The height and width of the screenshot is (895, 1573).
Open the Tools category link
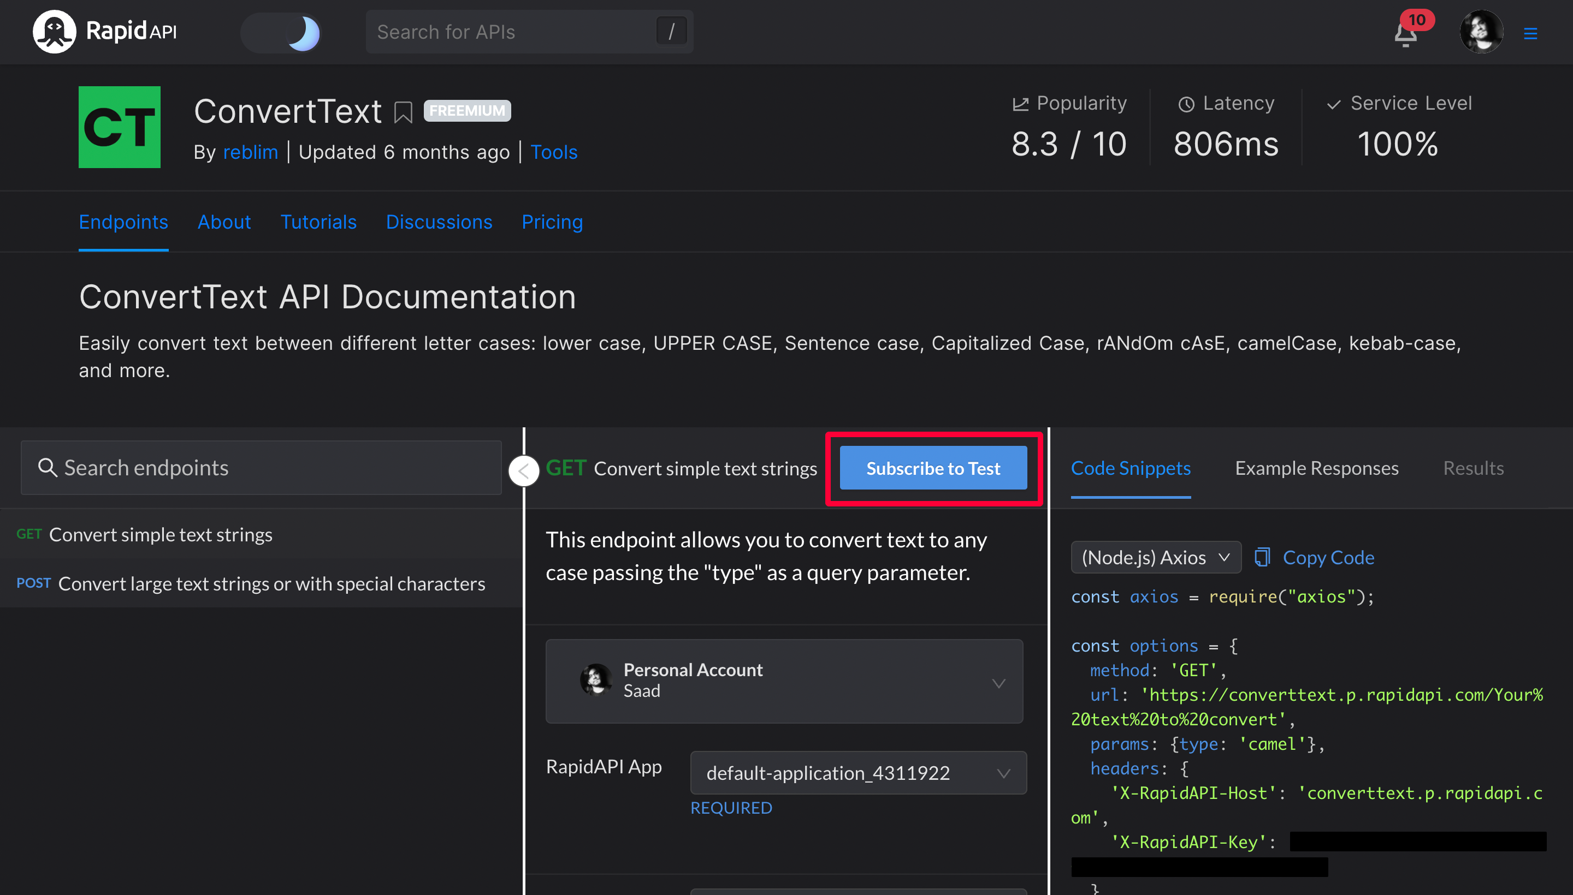(x=554, y=152)
